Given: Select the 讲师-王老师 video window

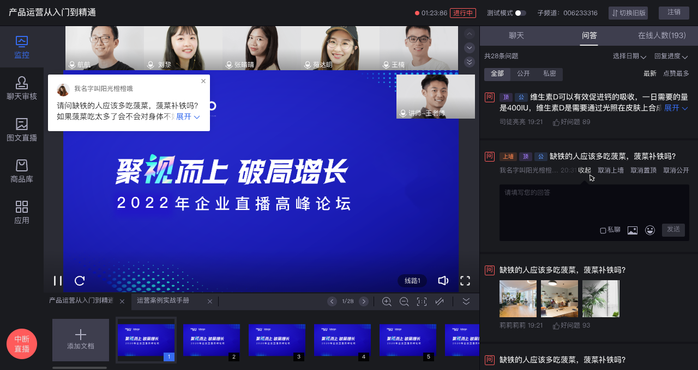Looking at the screenshot, I should [x=436, y=96].
